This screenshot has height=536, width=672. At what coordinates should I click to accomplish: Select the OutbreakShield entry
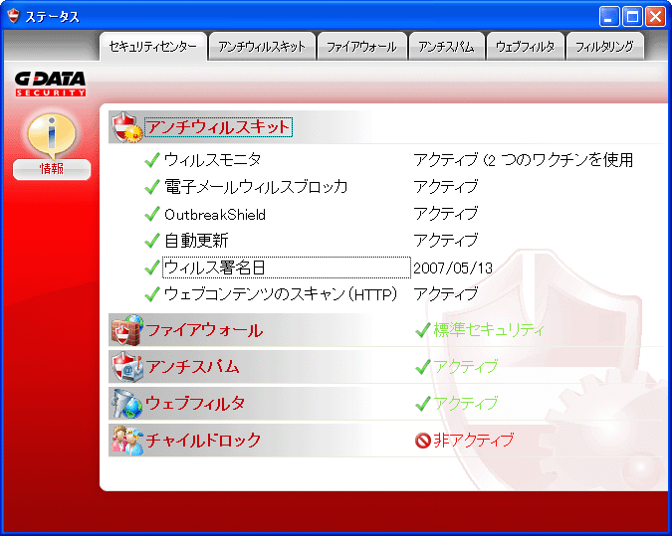(x=215, y=214)
